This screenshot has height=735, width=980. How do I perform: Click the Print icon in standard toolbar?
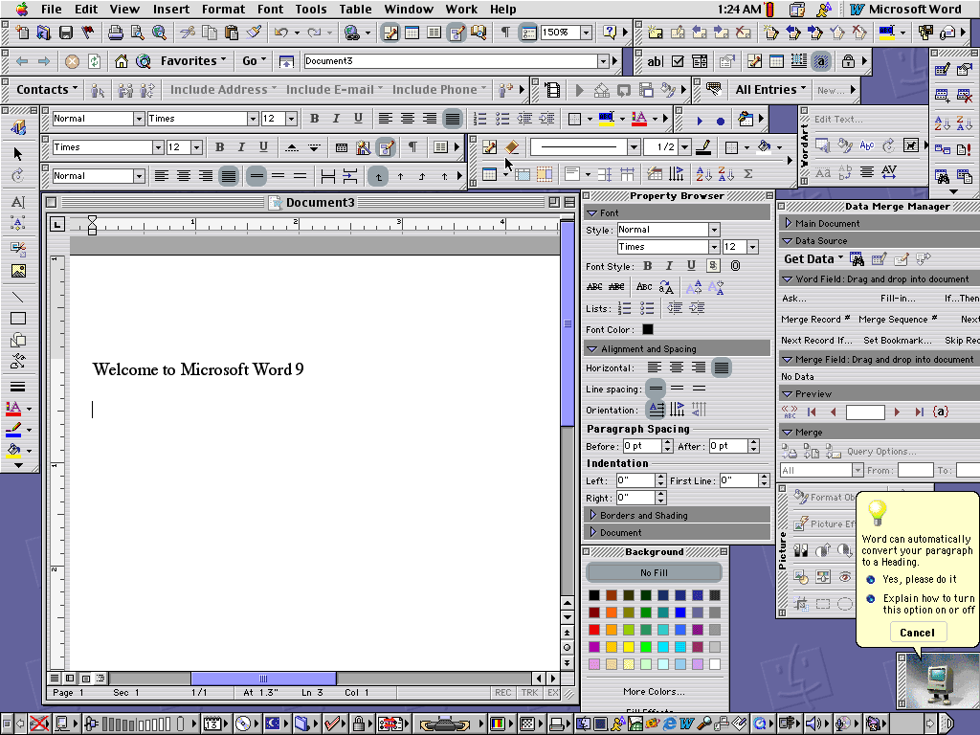pos(115,33)
